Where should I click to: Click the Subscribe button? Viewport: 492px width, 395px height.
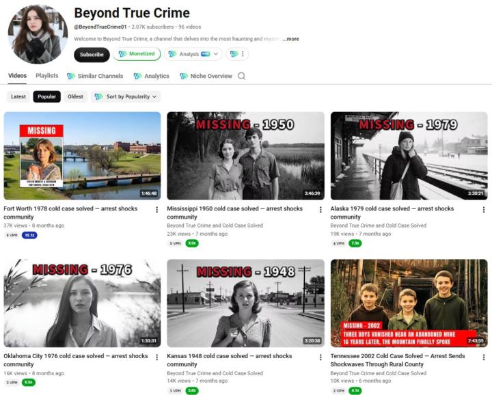click(92, 55)
